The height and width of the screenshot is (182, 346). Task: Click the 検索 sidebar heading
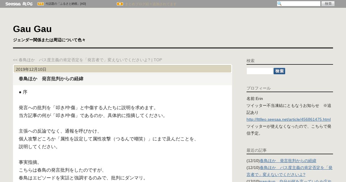coord(251,61)
